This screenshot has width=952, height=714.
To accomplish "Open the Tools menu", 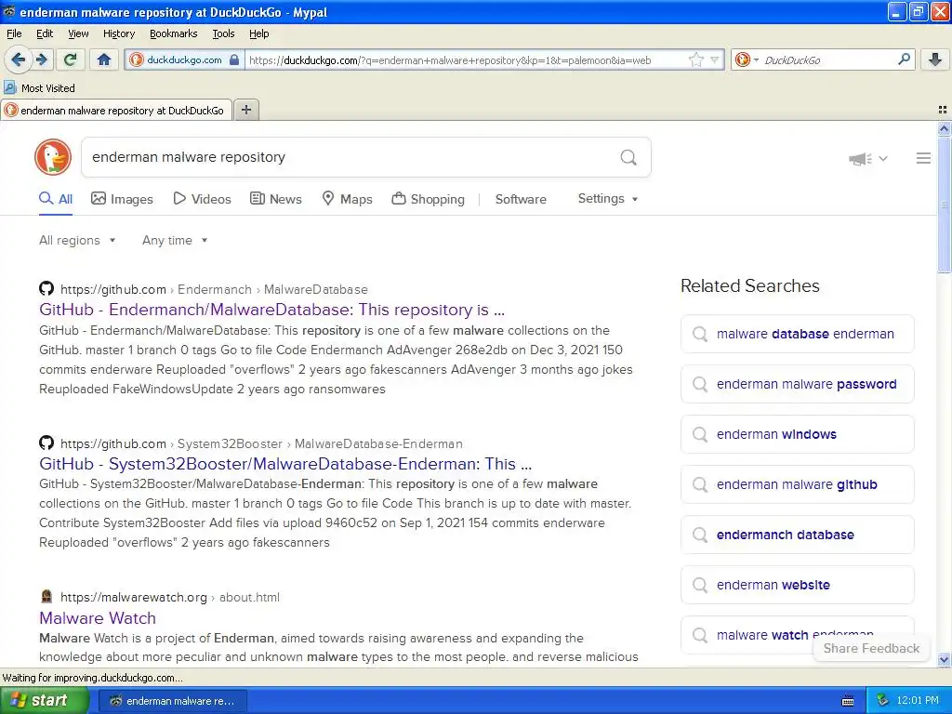I will click(x=223, y=33).
